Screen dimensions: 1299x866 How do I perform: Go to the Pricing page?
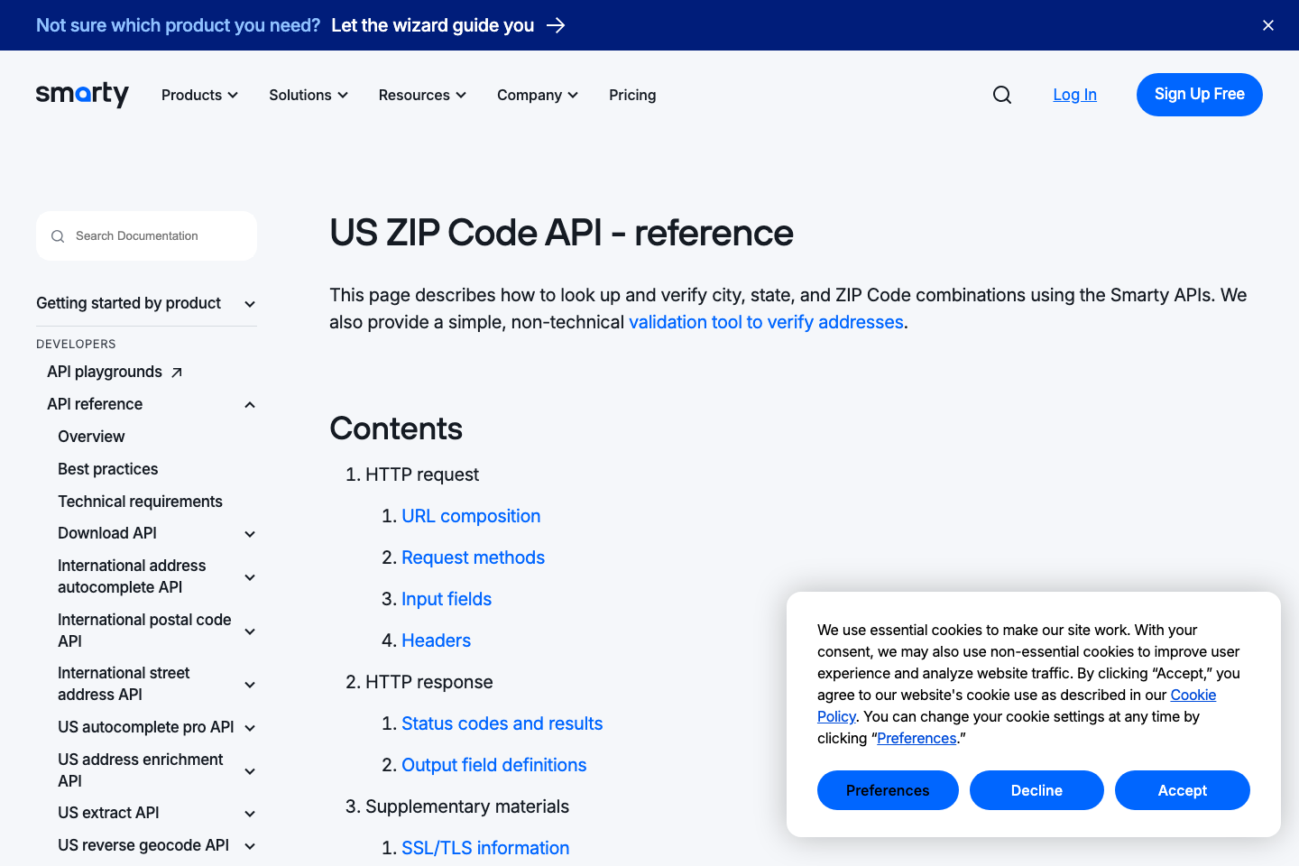632,95
